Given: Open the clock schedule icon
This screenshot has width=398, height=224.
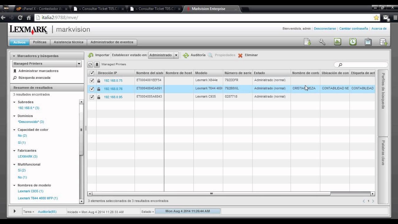Looking at the screenshot, I should click(353, 42).
